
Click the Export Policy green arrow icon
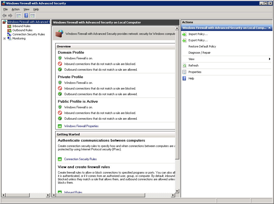pyautogui.click(x=184, y=40)
